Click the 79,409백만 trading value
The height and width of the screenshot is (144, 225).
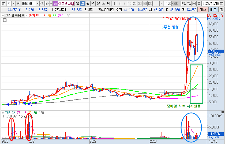(106, 10)
